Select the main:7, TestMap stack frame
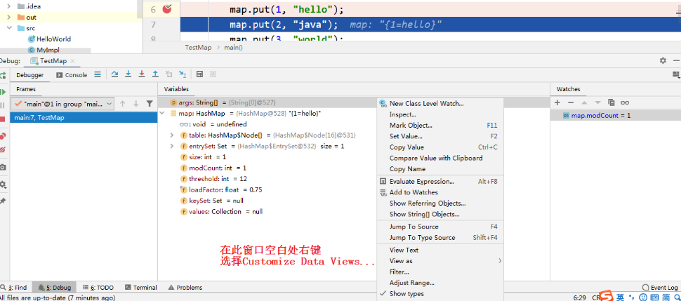The height and width of the screenshot is (301, 681). 84,118
